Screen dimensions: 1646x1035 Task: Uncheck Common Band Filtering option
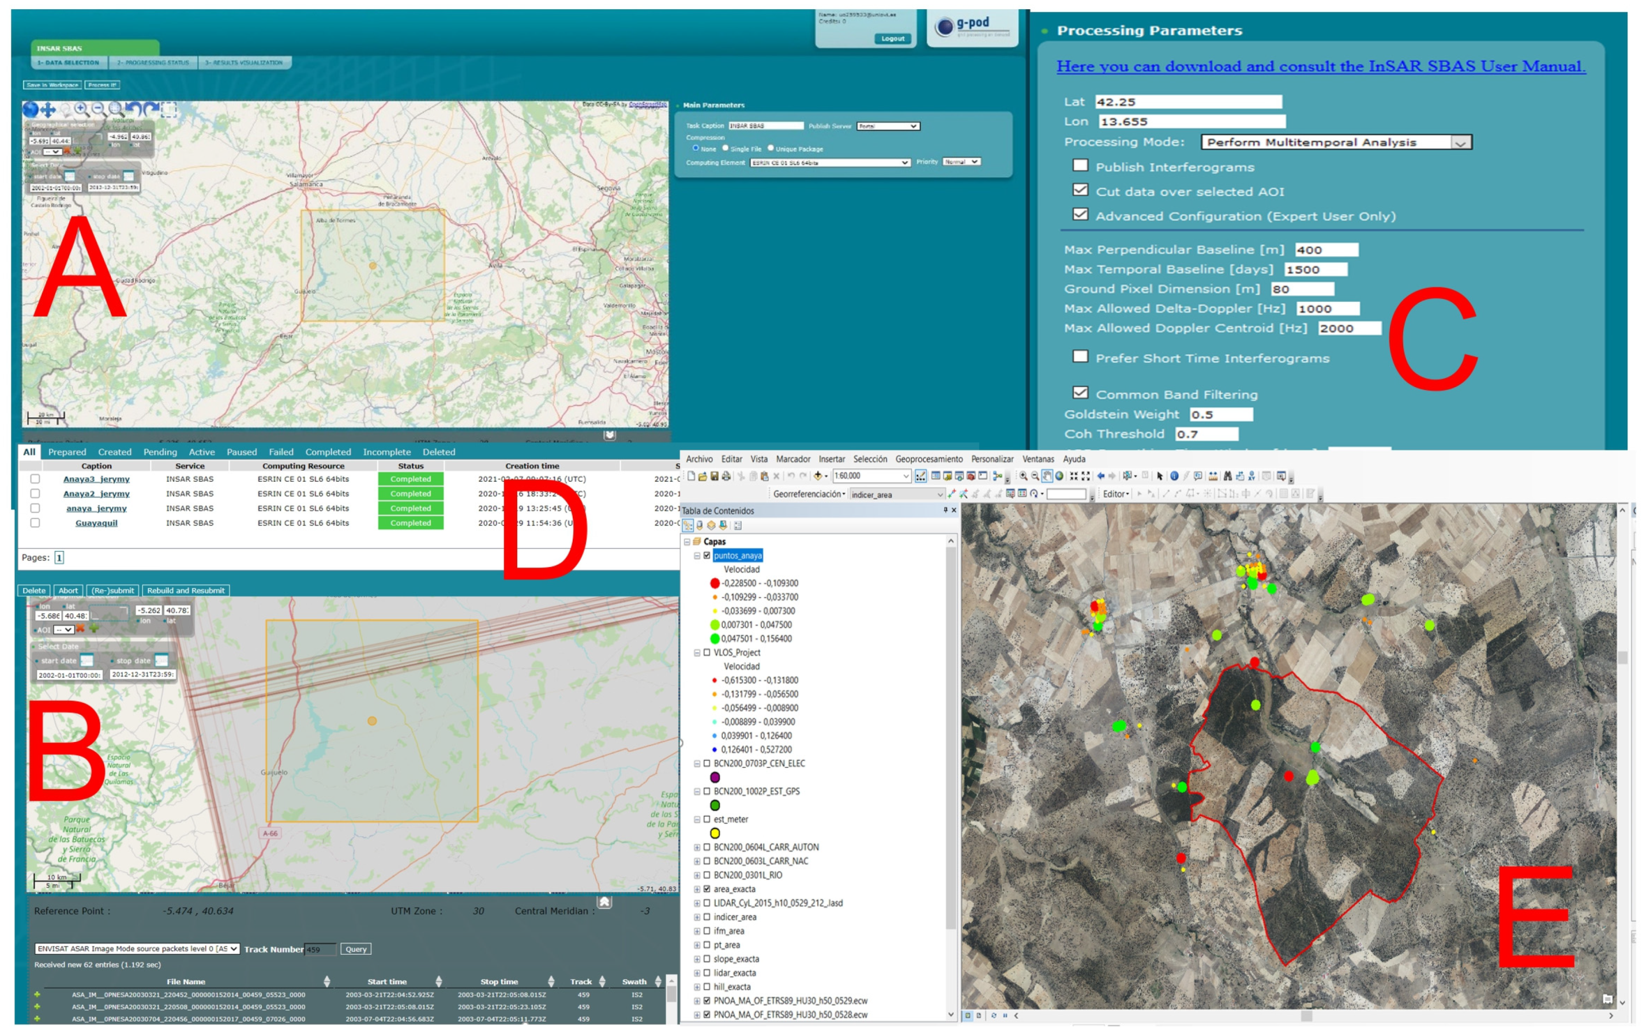click(x=1080, y=393)
